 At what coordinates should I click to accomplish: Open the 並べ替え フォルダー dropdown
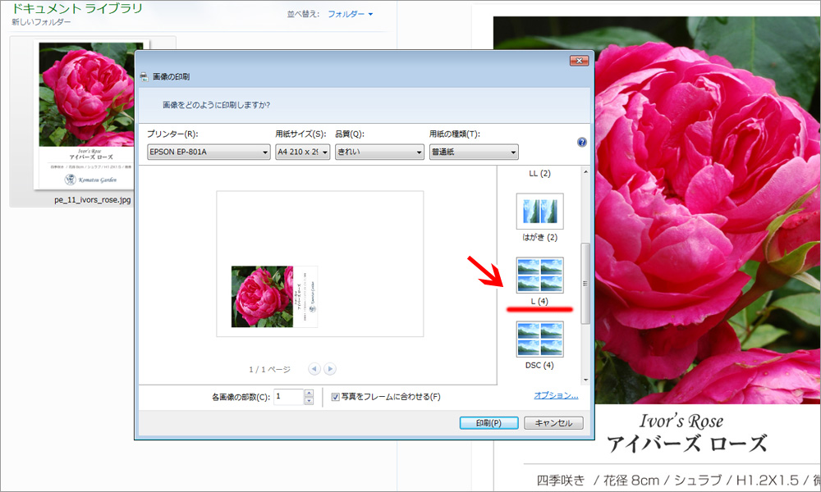click(351, 14)
